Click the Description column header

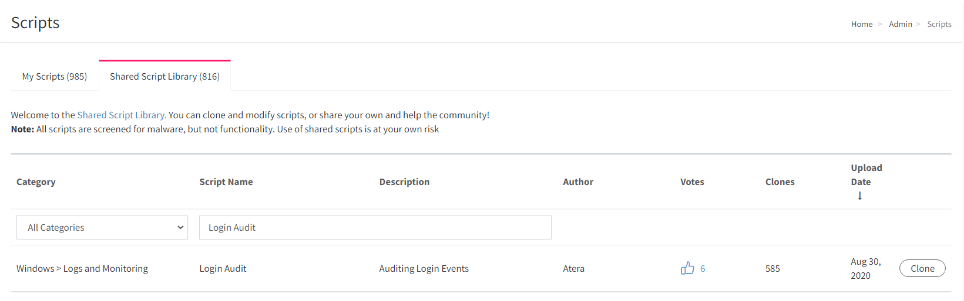404,182
